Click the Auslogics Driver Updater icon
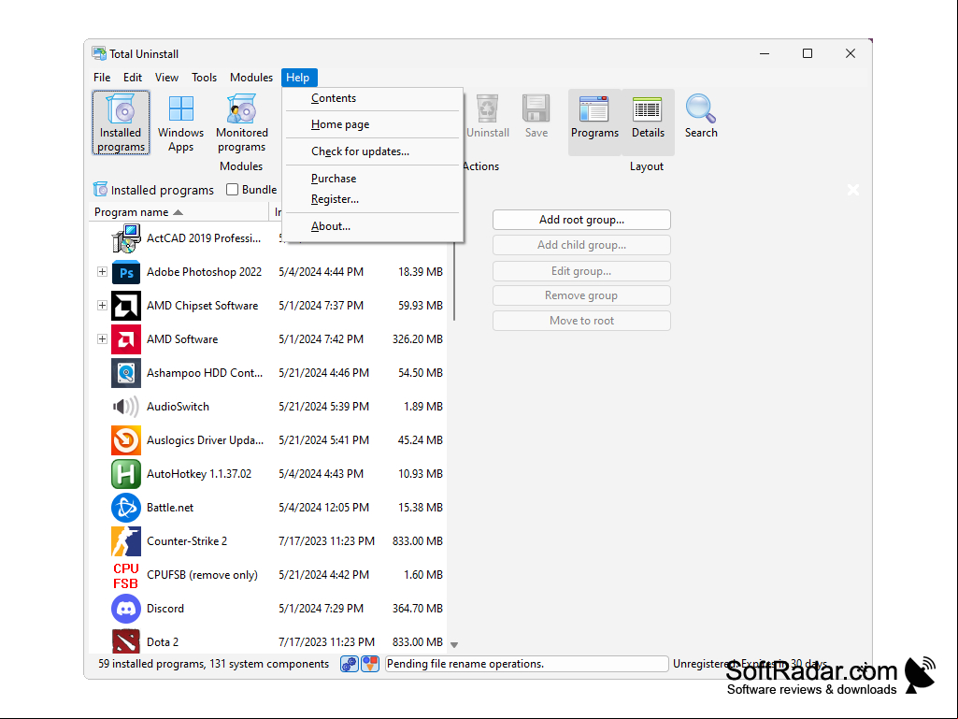The width and height of the screenshot is (958, 719). pos(126,440)
